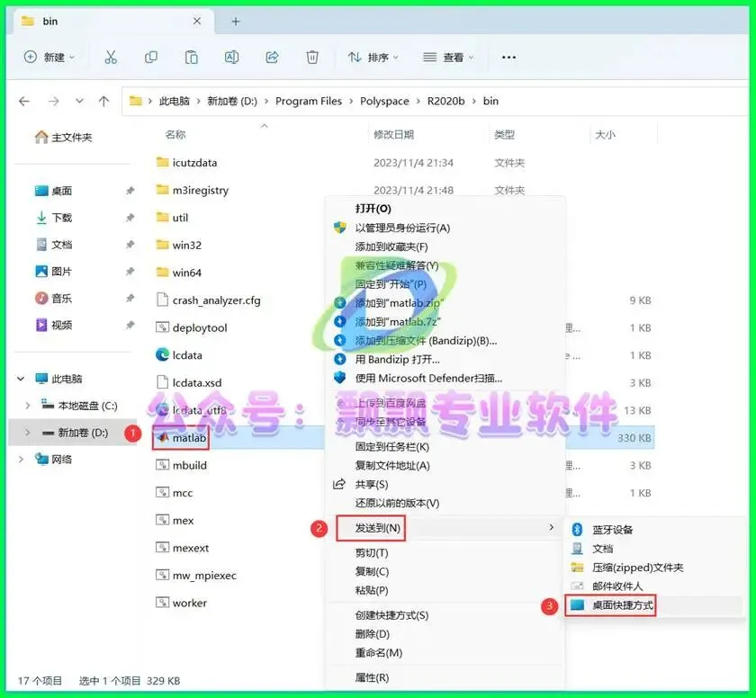Choose 属性(R) in context menu

(x=372, y=677)
